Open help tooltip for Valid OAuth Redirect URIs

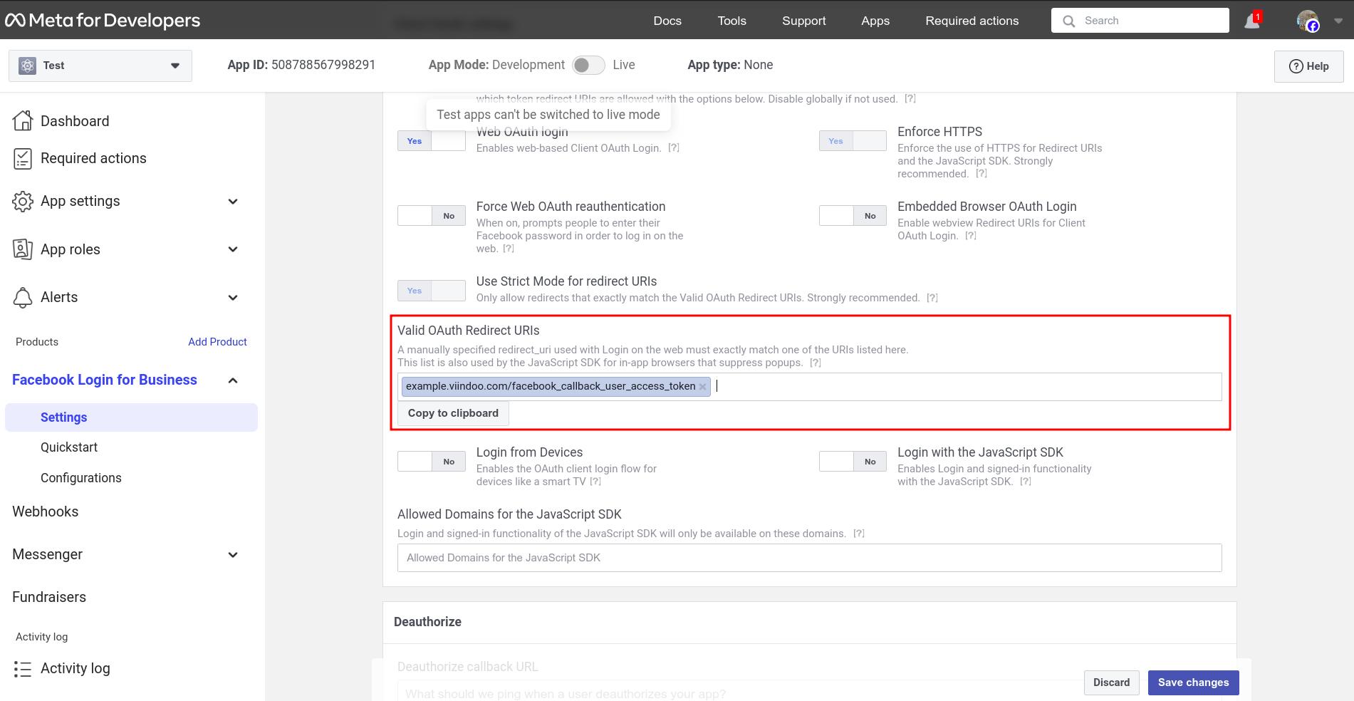pos(815,363)
